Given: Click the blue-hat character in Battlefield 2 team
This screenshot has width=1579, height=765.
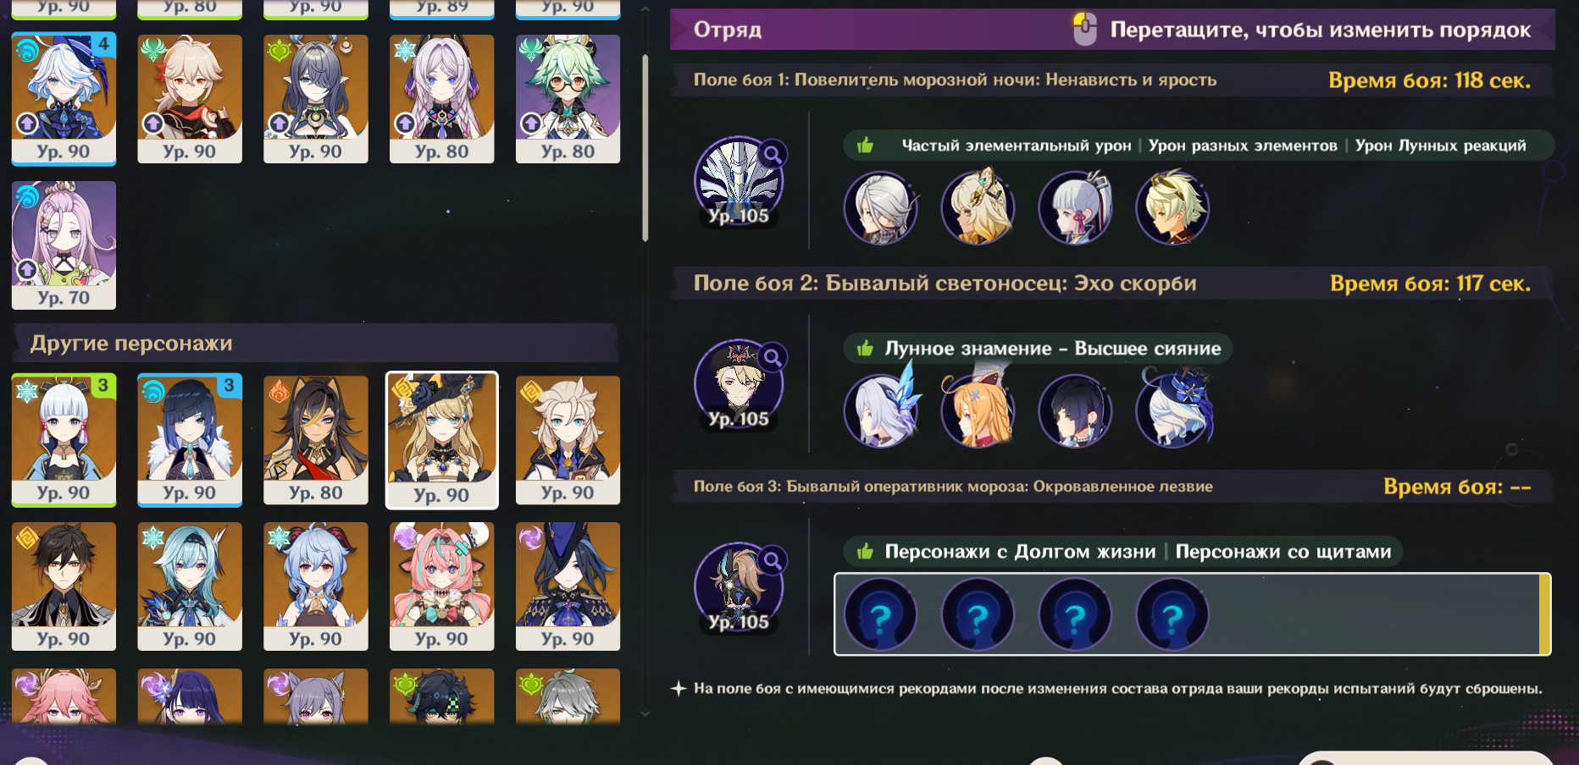Looking at the screenshot, I should coord(1174,409).
